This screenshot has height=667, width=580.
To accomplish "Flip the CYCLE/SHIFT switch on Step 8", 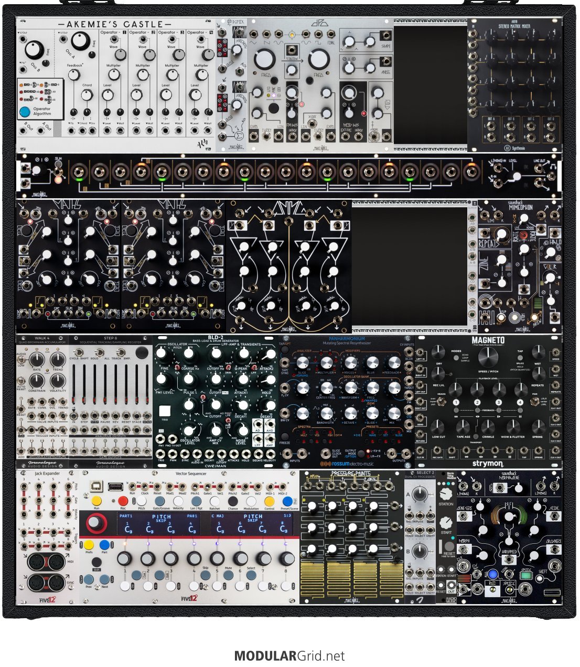I will point(79,352).
